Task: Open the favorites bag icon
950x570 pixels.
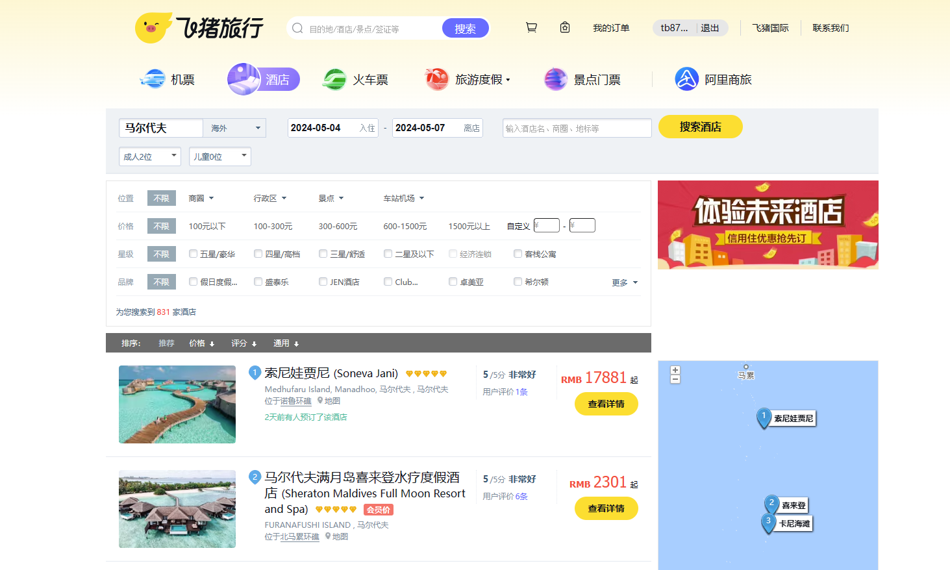Action: (565, 27)
